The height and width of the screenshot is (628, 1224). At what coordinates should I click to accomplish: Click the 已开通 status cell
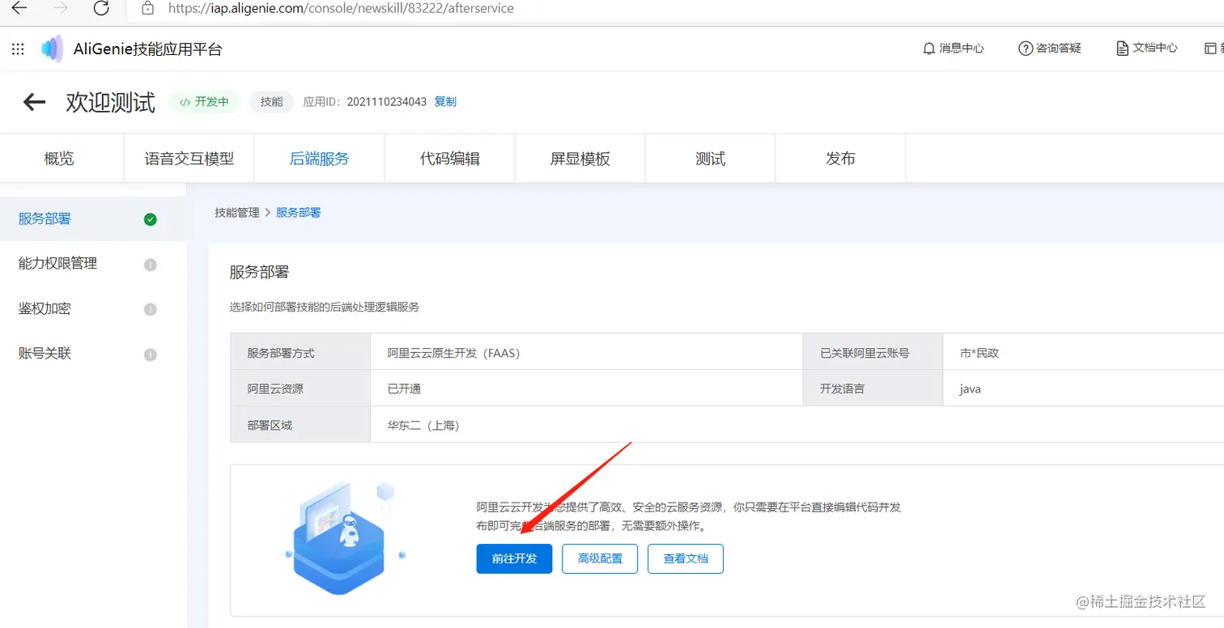click(x=586, y=389)
